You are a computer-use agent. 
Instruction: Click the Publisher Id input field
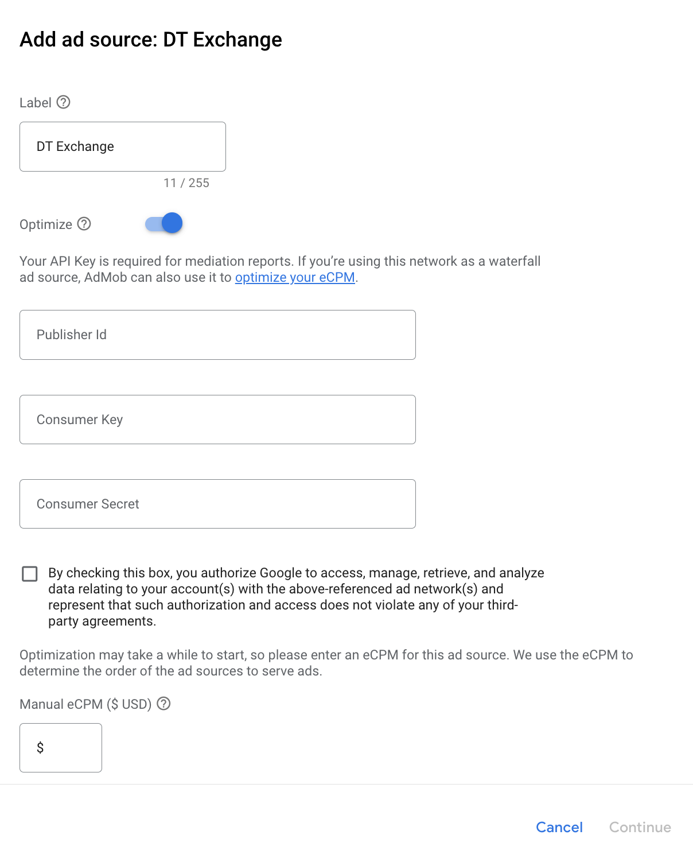[x=217, y=334]
